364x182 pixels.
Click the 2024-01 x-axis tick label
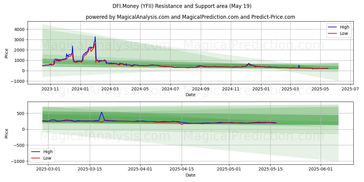click(x=80, y=89)
